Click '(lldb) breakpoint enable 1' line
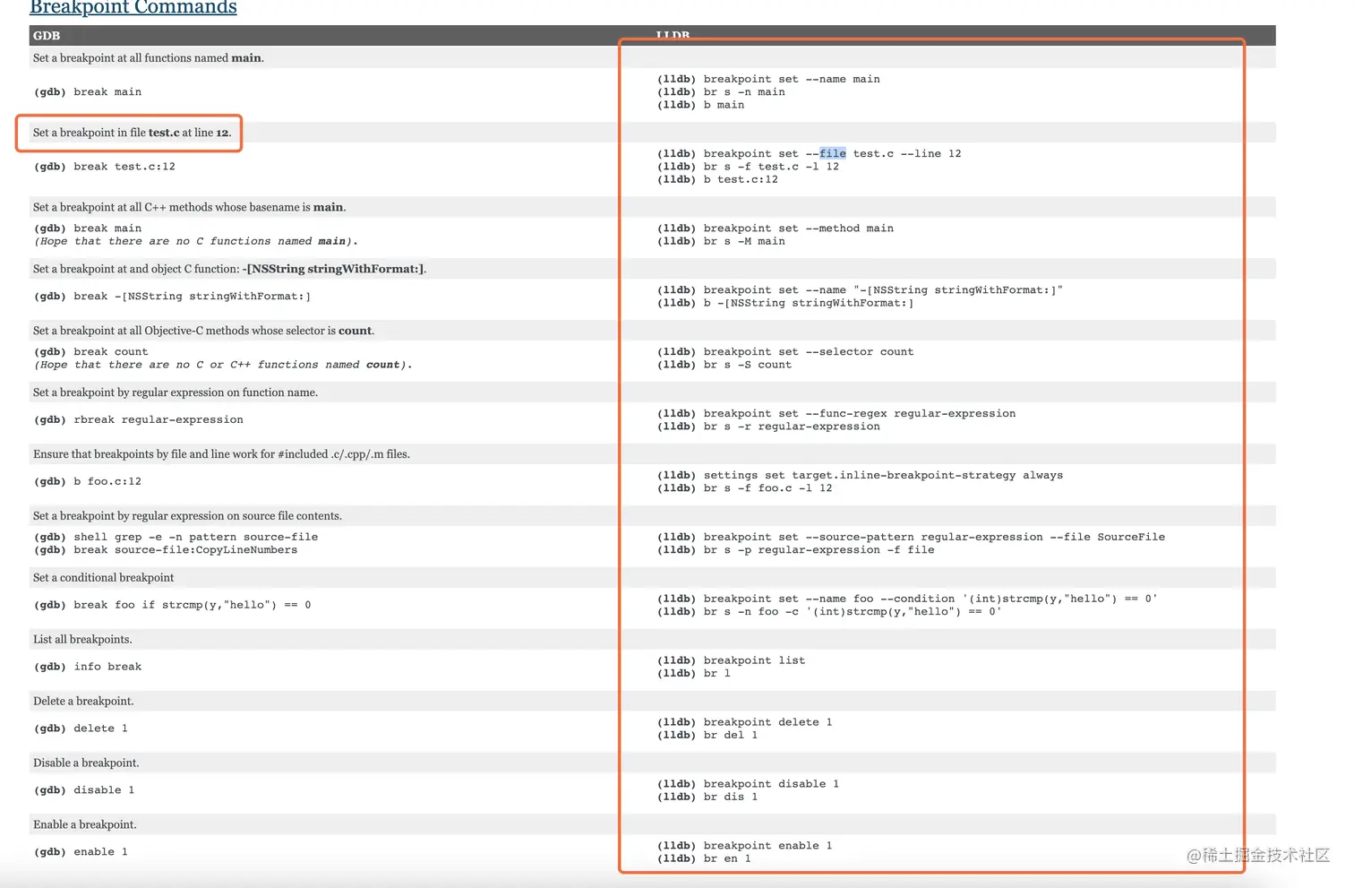Viewport: 1354px width, 888px height. [x=745, y=847]
